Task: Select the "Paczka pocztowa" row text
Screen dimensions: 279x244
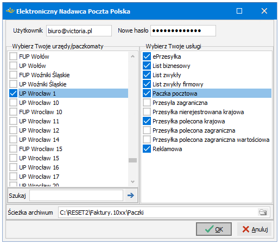Action: coord(175,93)
